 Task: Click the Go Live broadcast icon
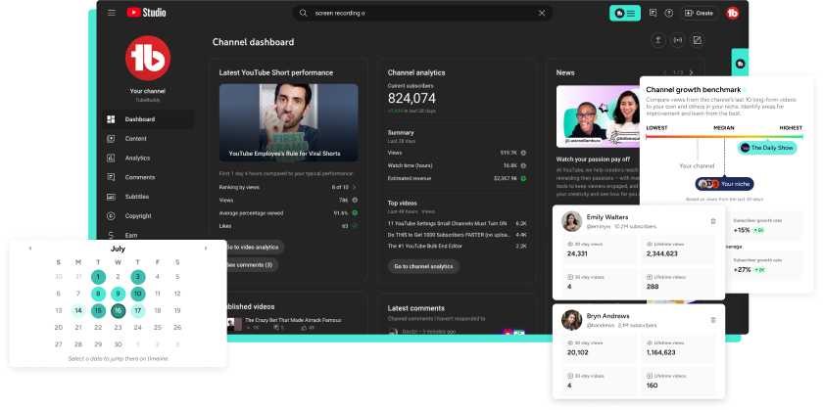[x=677, y=40]
